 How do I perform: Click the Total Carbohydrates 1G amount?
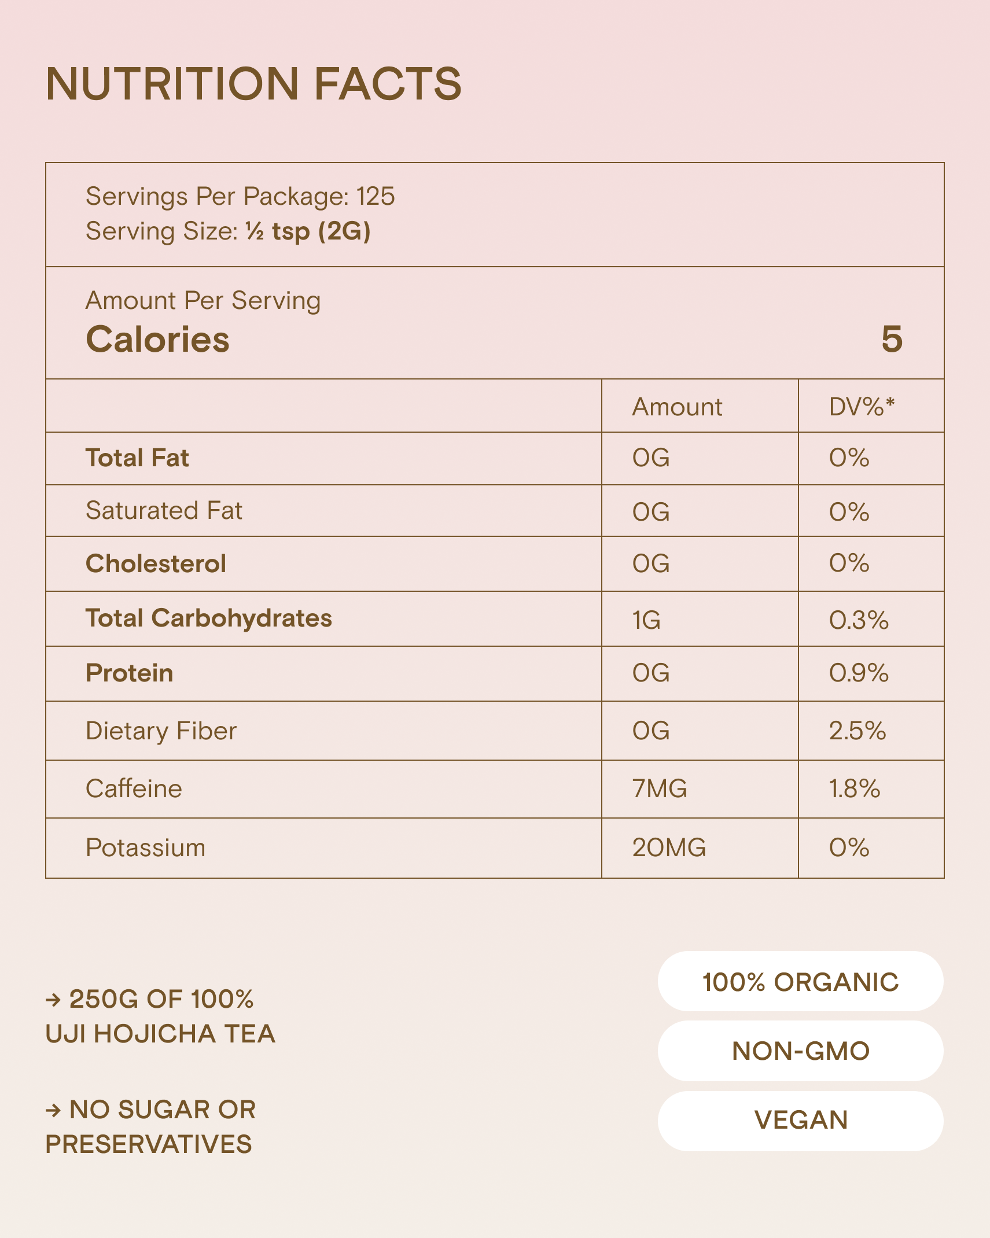coord(646,620)
